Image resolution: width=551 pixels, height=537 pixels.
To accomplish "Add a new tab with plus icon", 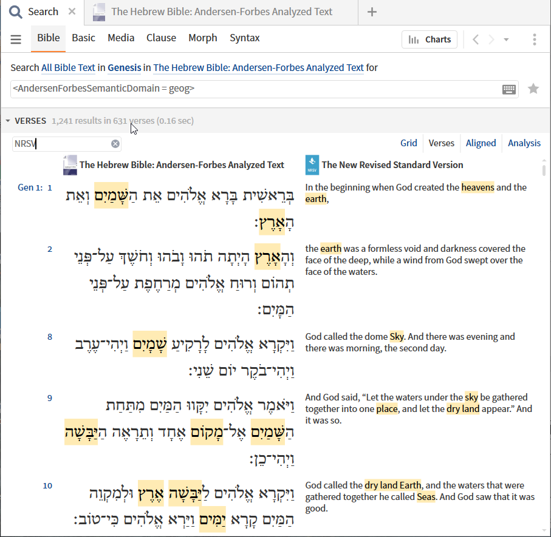I will pyautogui.click(x=372, y=12).
